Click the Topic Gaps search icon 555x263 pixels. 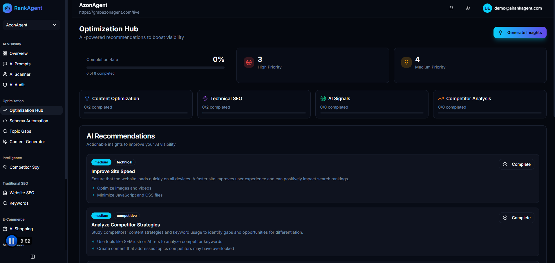point(5,131)
